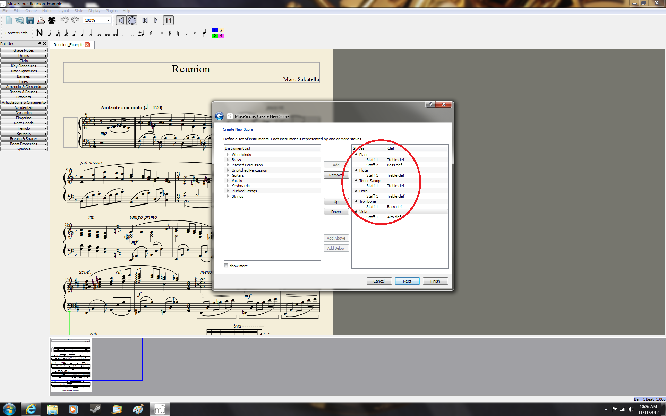Save score with floppy disk icon

click(x=30, y=20)
